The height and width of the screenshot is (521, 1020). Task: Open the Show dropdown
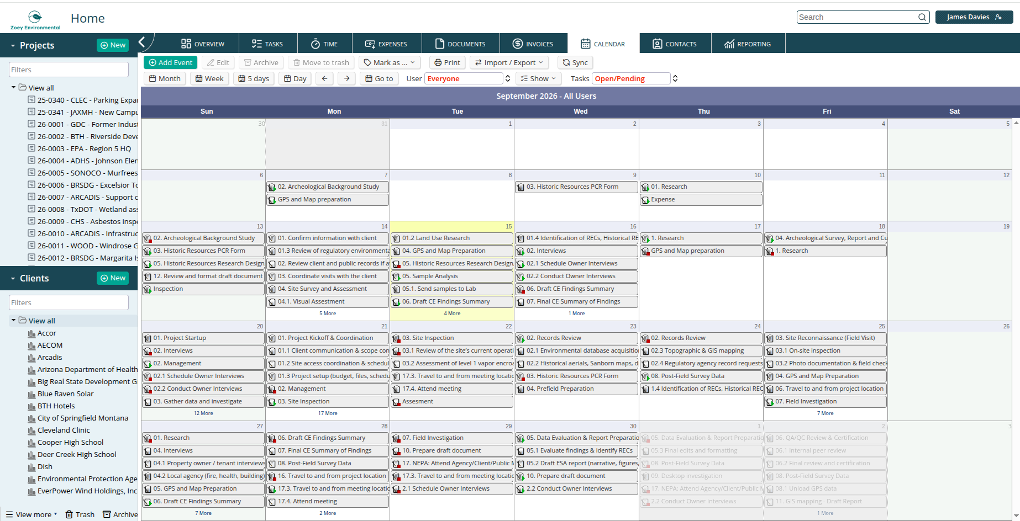(538, 78)
